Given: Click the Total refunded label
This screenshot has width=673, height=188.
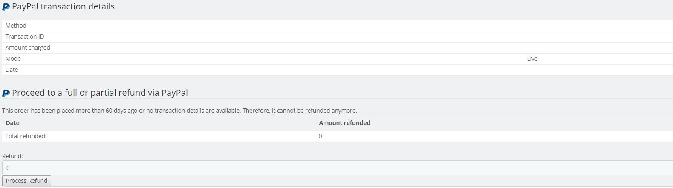Looking at the screenshot, I should point(26,136).
